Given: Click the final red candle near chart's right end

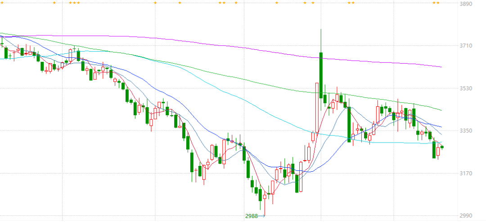Looking at the screenshot, I should (438, 151).
